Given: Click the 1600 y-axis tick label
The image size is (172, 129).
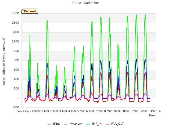Looking at the screenshot, I should click(x=16, y=23).
